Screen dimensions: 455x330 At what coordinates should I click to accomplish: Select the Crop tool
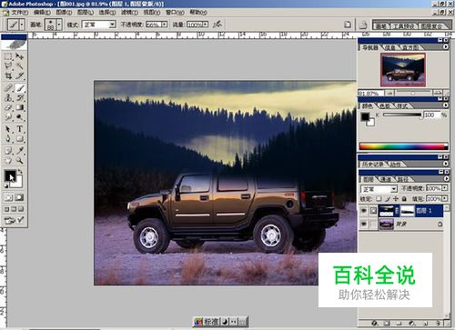(8, 75)
